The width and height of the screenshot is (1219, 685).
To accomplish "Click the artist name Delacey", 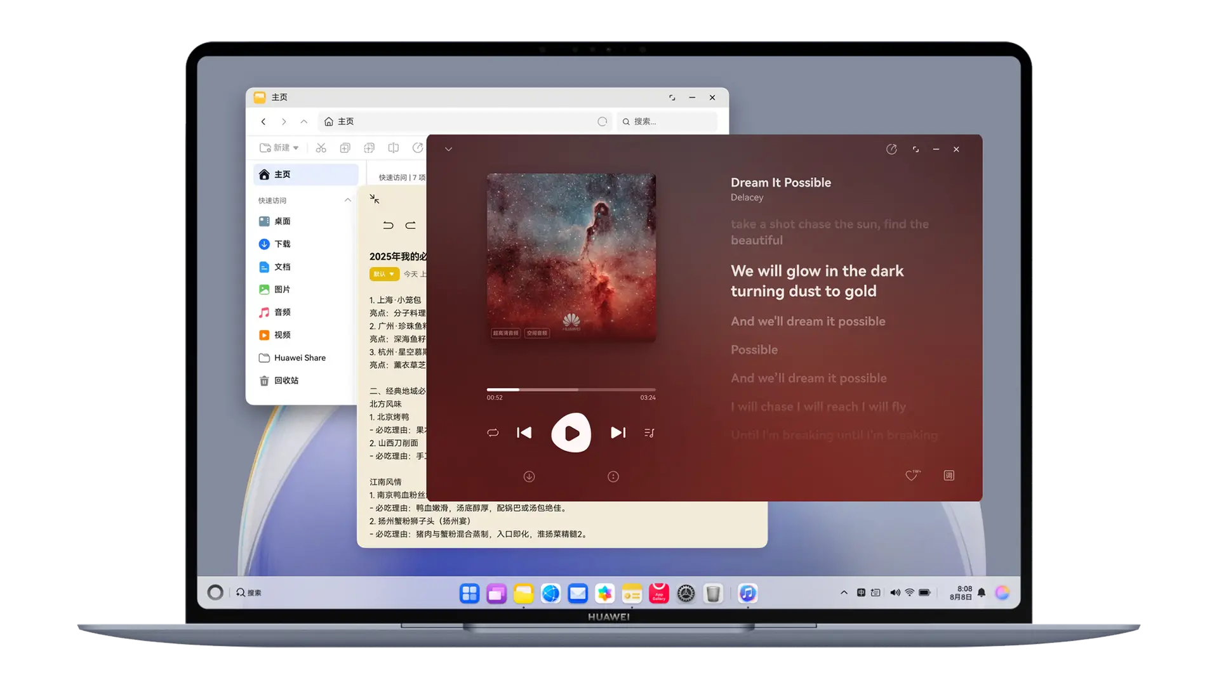I will click(747, 197).
